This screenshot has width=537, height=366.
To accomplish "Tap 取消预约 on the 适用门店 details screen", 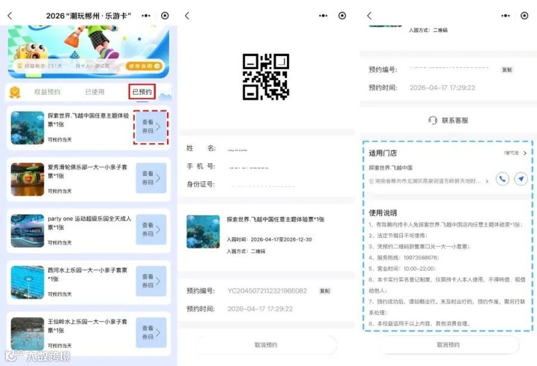I will (448, 345).
